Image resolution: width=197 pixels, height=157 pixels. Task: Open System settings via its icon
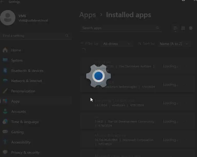coord(5,60)
